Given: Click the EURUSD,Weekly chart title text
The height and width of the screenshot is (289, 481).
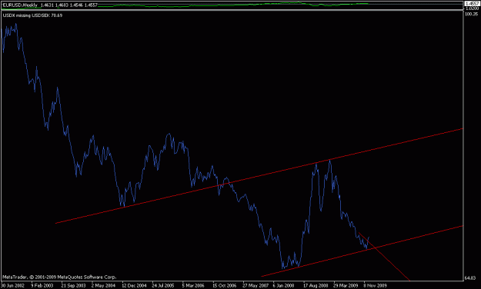Looking at the screenshot, I should (x=20, y=5).
